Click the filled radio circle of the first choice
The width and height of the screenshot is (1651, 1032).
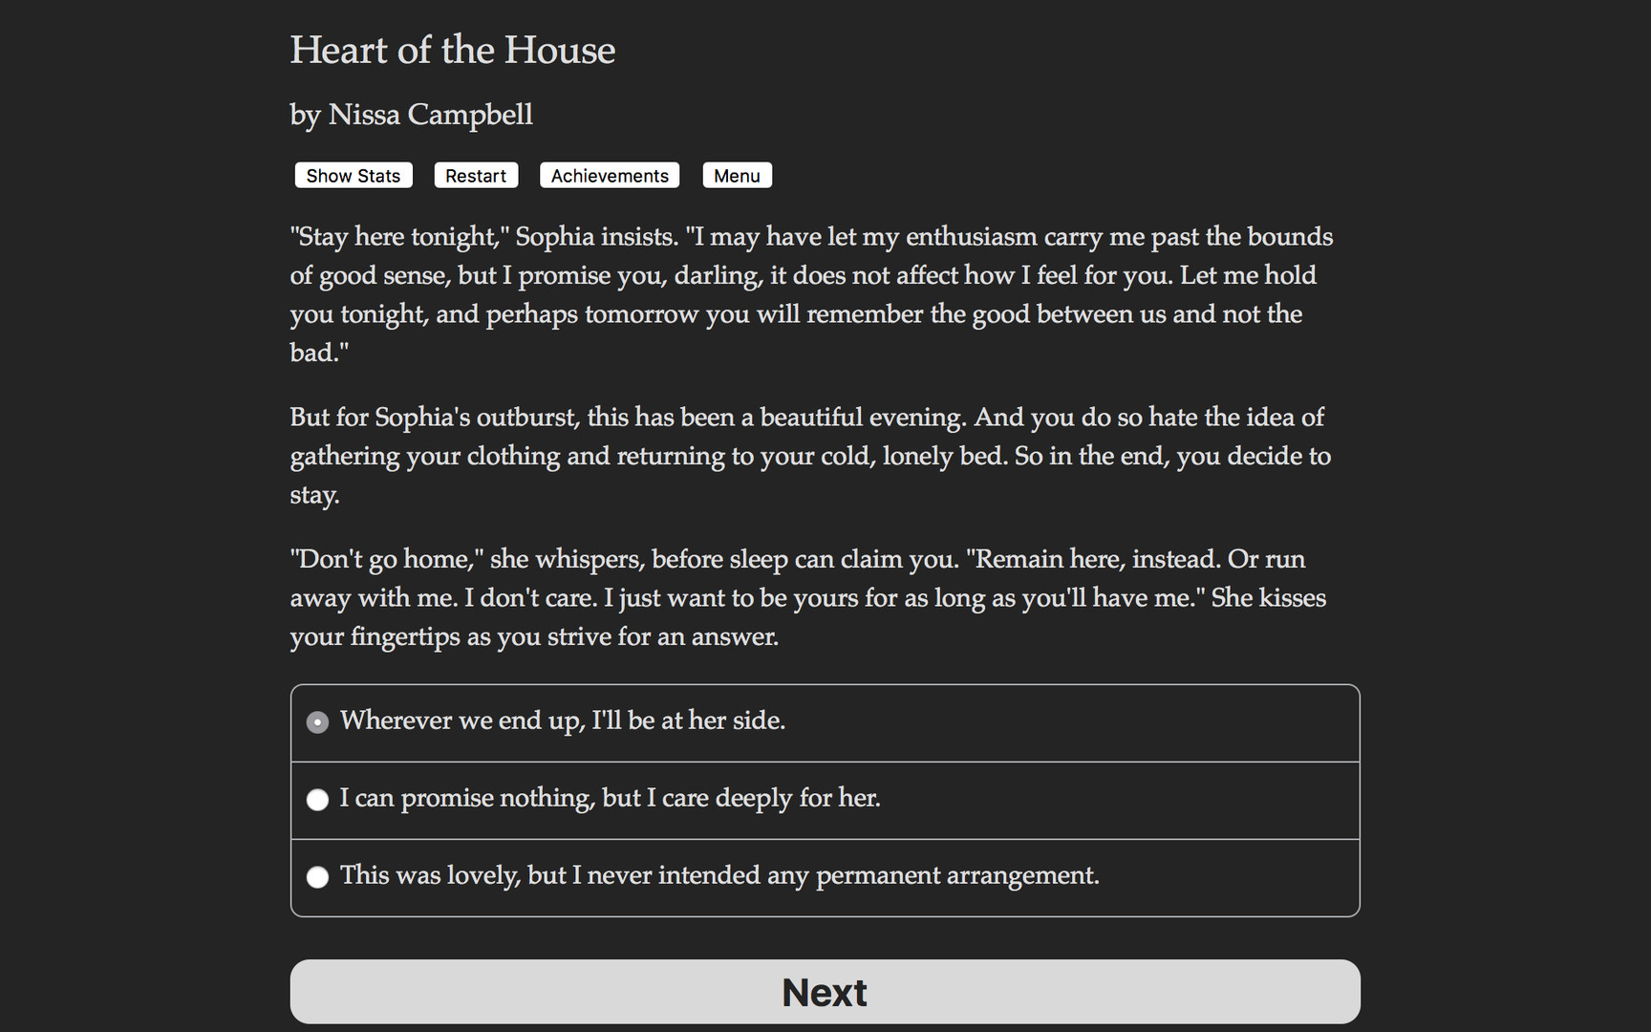[x=317, y=722]
